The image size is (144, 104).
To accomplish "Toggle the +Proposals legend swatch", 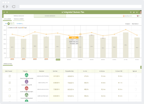I will (16, 28).
